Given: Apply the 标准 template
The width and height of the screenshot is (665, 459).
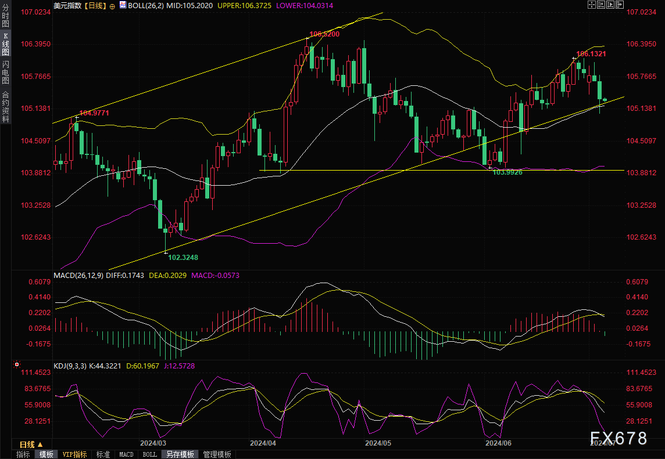Looking at the screenshot, I should (x=103, y=454).
